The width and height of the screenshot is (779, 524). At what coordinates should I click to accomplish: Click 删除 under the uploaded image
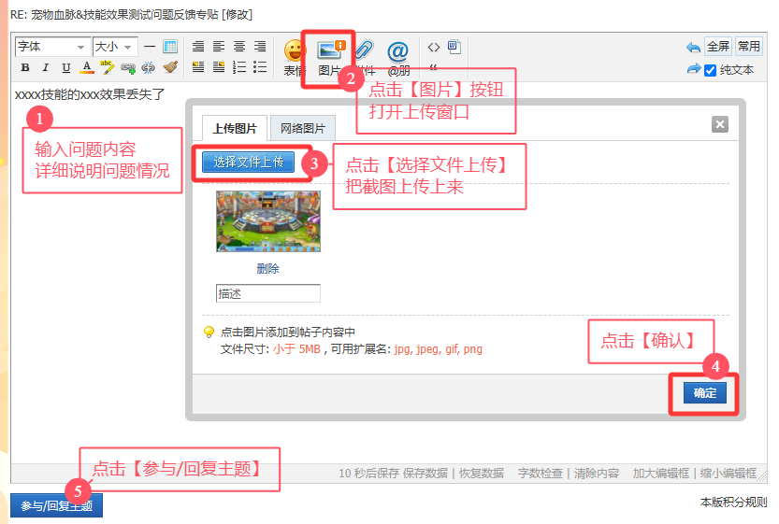coord(267,268)
